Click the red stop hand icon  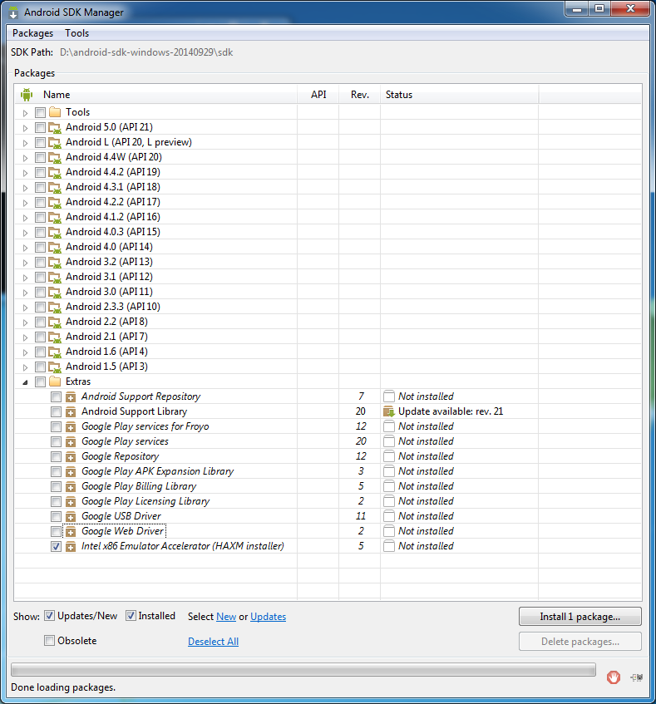click(614, 677)
